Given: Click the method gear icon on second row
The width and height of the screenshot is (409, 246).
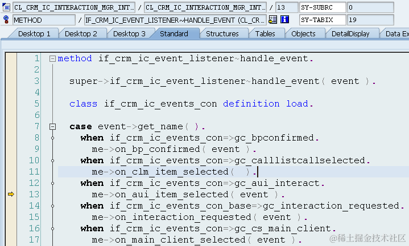Looking at the screenshot, I should click(6, 20).
